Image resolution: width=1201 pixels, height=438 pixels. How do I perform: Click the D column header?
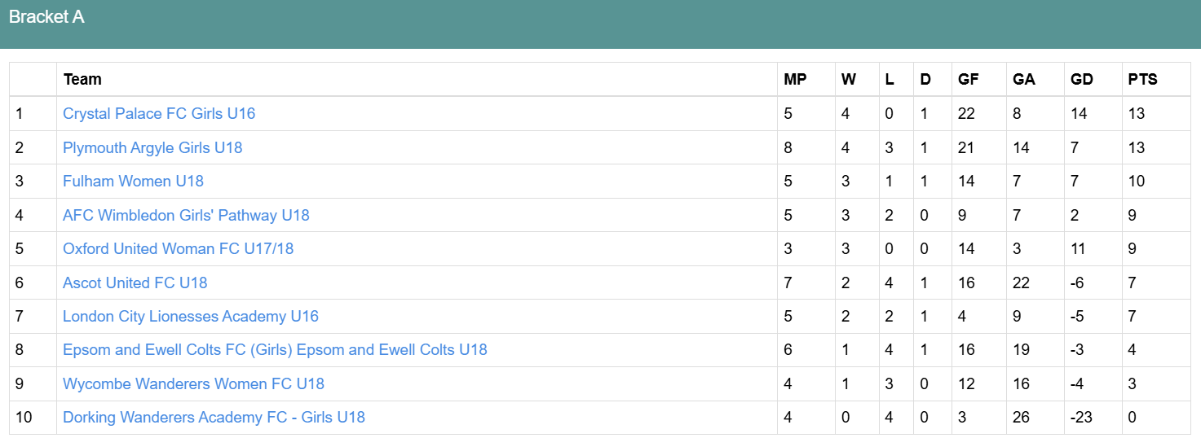coord(925,79)
